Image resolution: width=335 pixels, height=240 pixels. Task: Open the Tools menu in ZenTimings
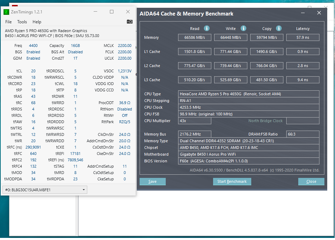(22, 22)
